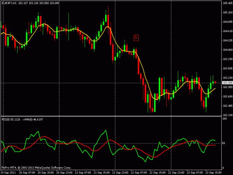Click the 105.435 price axis label
This screenshot has height=175, width=233.
[228, 3]
